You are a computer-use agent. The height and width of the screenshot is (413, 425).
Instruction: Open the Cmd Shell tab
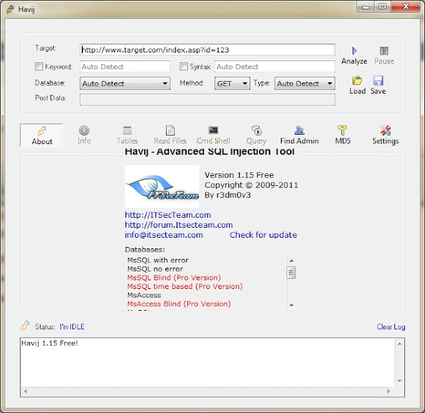[x=213, y=135]
